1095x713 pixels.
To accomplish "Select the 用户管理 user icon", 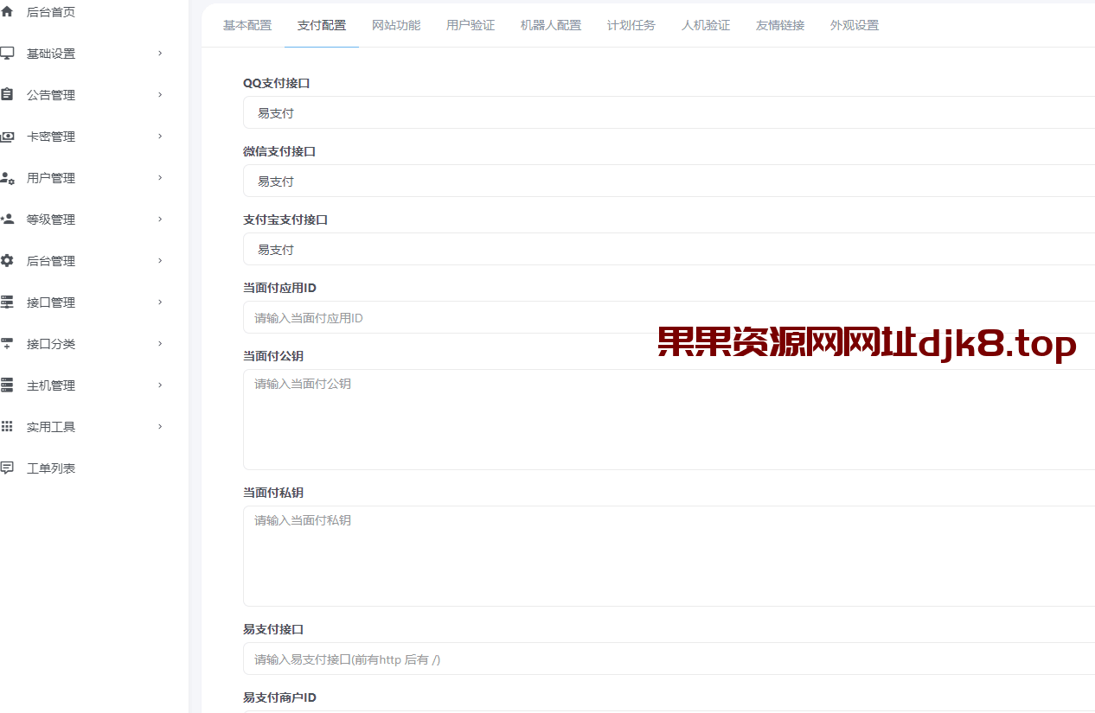I will coord(9,177).
